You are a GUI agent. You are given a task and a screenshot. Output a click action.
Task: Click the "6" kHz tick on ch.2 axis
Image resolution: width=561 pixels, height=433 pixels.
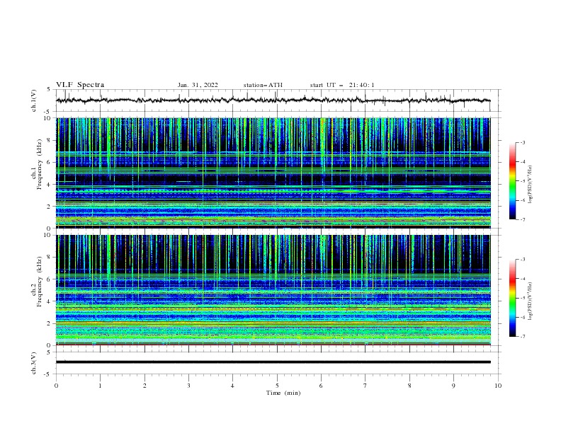coord(50,279)
